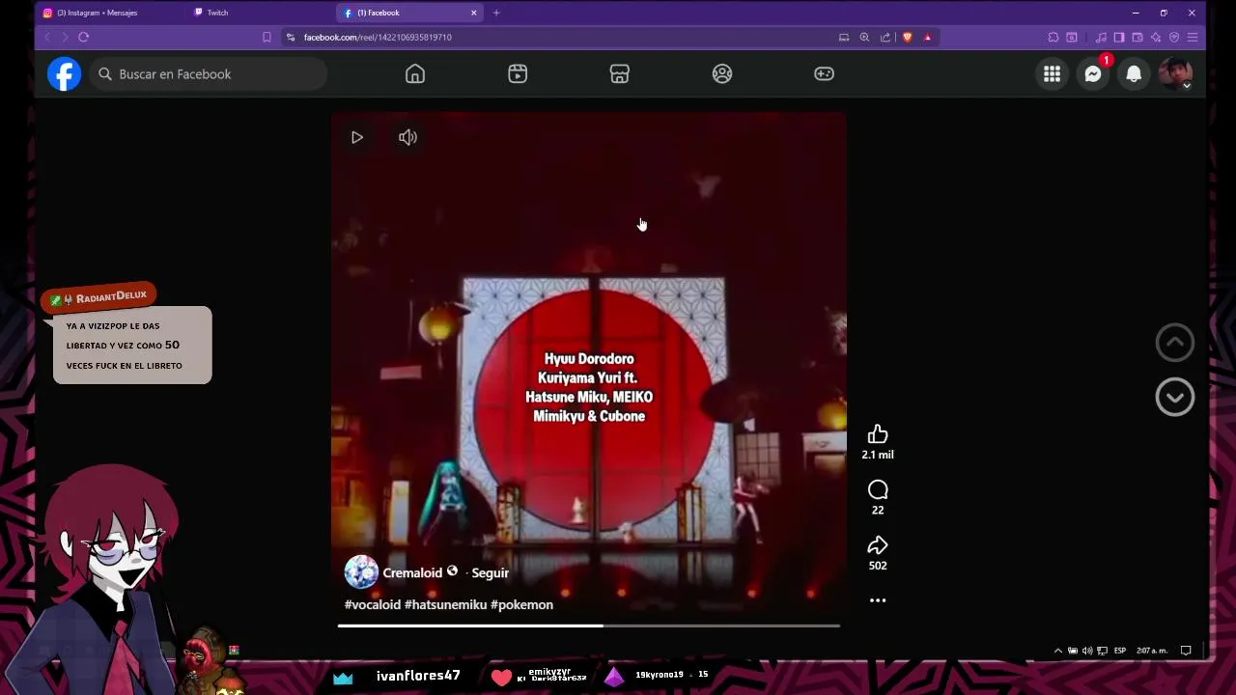Open the clock showing 2:07 a. m.
Image resolution: width=1236 pixels, height=695 pixels.
[1152, 651]
